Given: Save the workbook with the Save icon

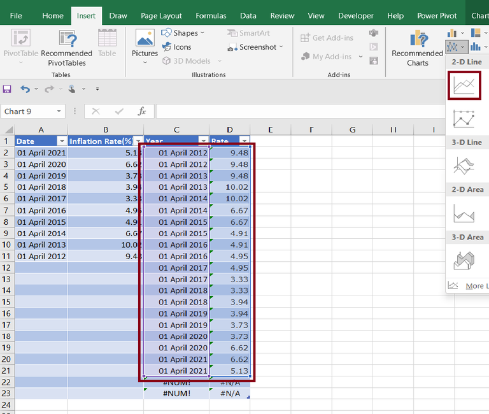Looking at the screenshot, I should click(7, 89).
